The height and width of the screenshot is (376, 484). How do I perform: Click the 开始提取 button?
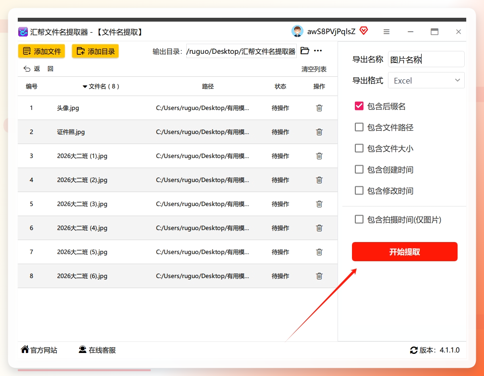point(404,252)
